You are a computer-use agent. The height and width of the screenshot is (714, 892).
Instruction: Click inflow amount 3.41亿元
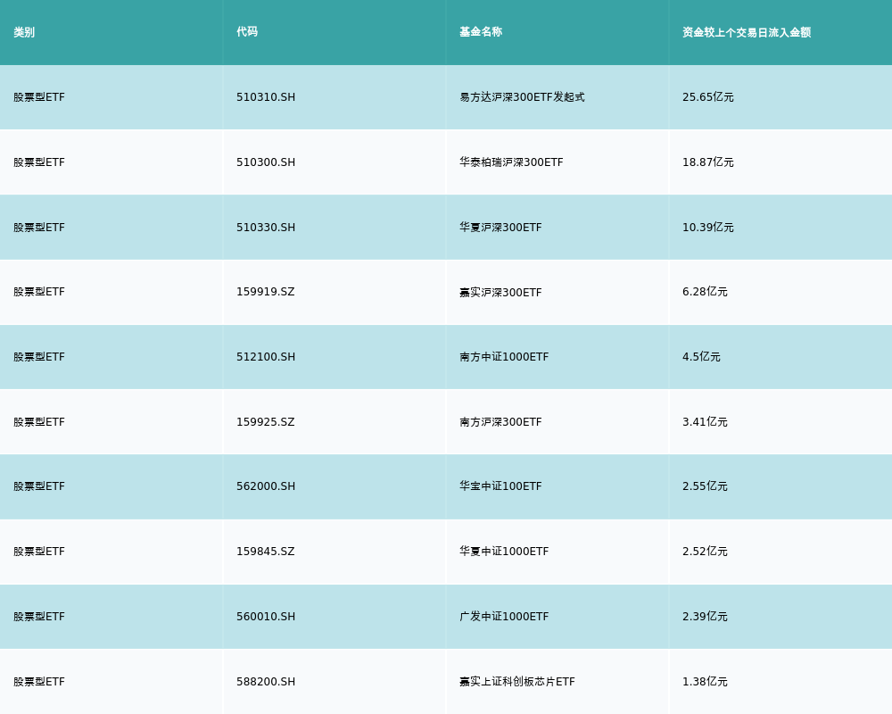[705, 422]
